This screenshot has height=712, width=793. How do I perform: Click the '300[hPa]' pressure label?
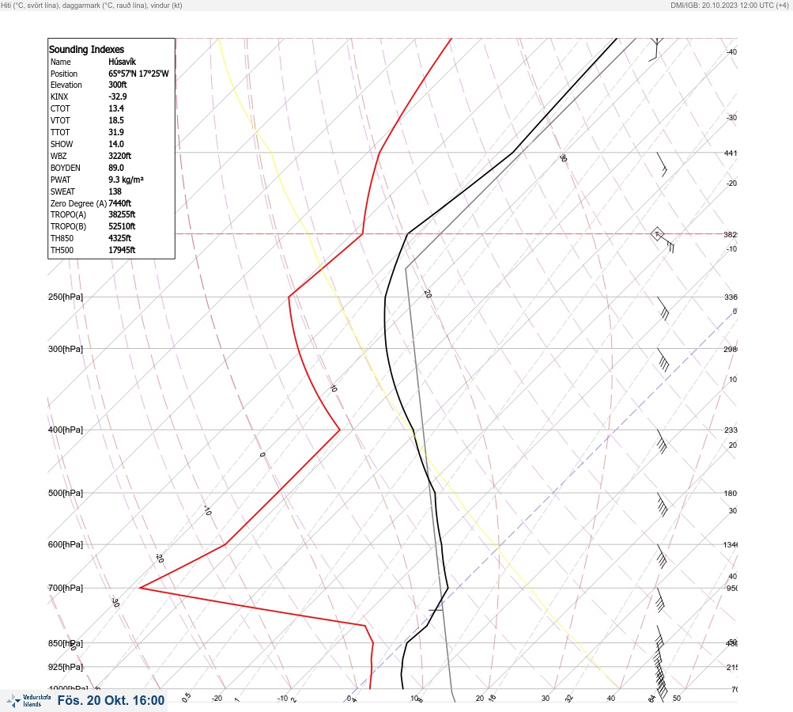coord(66,349)
